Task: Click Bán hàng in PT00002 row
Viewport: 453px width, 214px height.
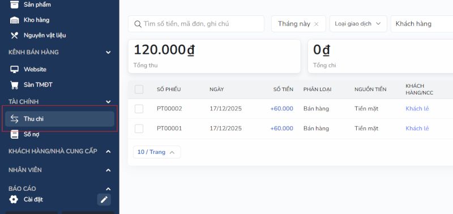Action: (316, 109)
